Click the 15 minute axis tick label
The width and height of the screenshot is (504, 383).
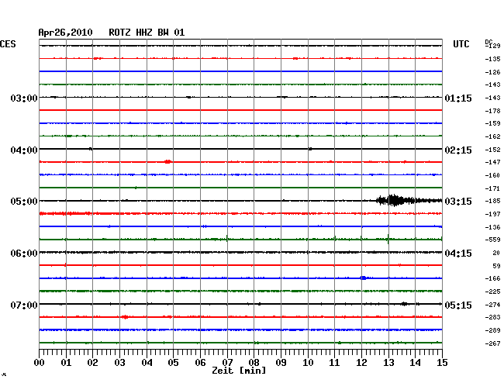(x=442, y=363)
